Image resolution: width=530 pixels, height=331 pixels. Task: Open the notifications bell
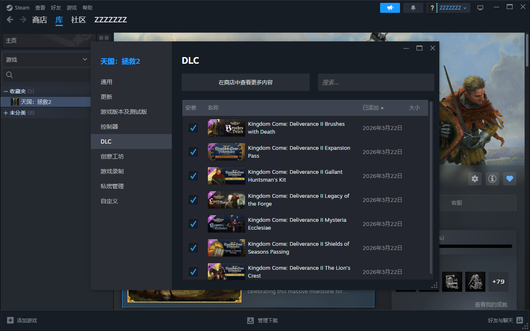pos(413,8)
